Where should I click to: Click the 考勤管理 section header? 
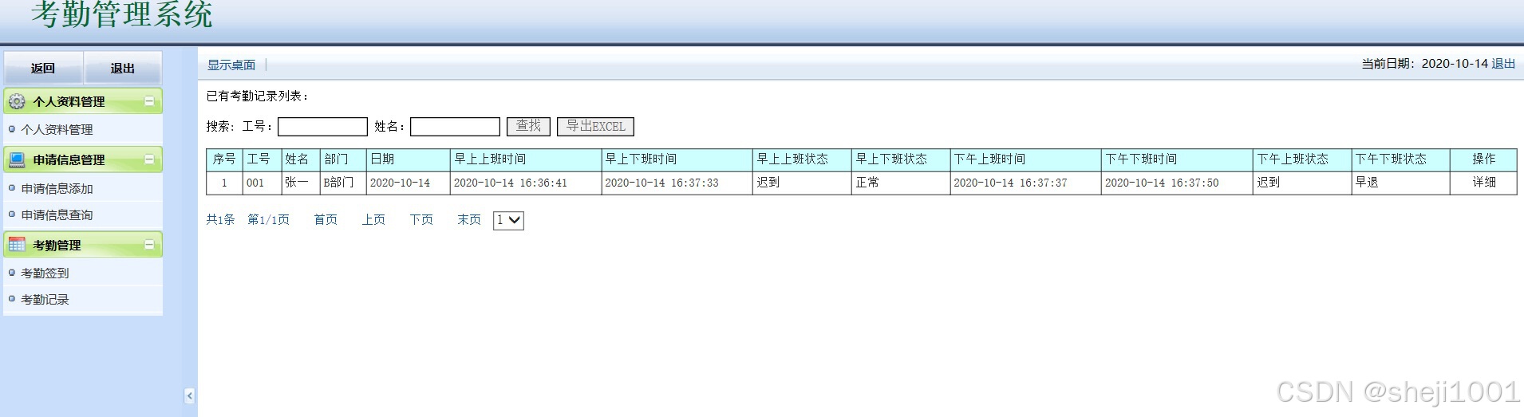83,245
